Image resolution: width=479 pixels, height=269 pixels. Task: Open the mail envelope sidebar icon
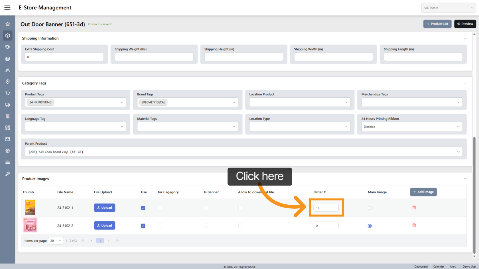(8, 139)
